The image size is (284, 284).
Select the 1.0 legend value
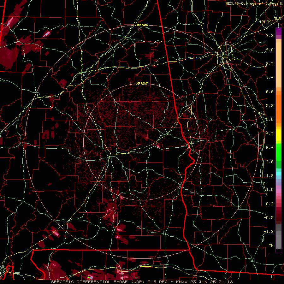point(270,190)
